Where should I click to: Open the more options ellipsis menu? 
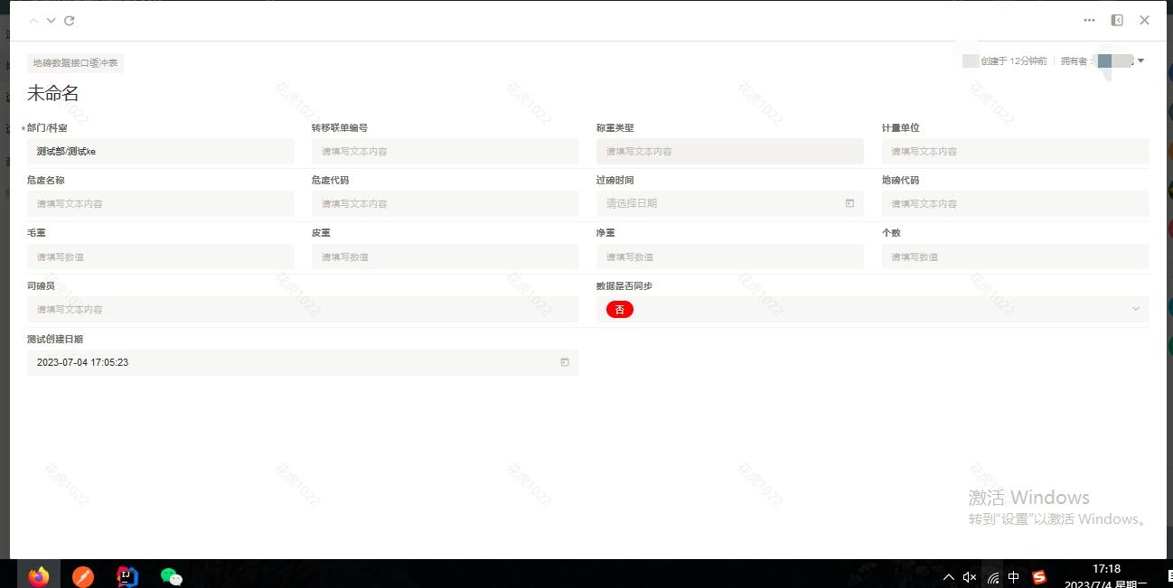coord(1089,20)
